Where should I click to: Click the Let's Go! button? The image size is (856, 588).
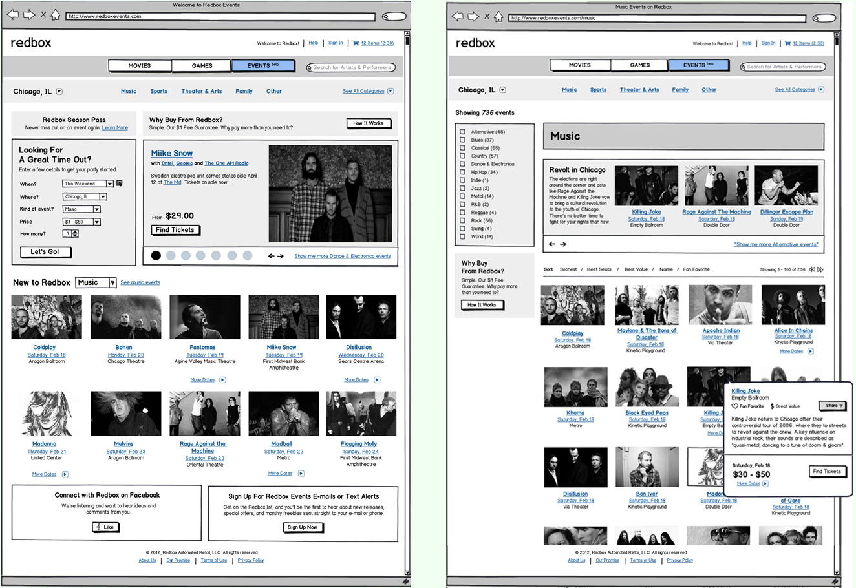click(45, 252)
